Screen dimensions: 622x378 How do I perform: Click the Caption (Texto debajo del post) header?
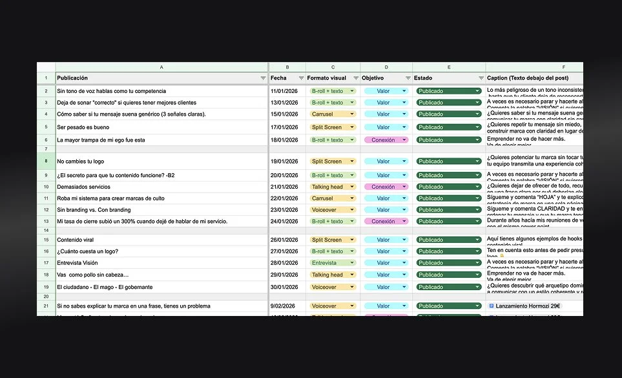click(534, 78)
